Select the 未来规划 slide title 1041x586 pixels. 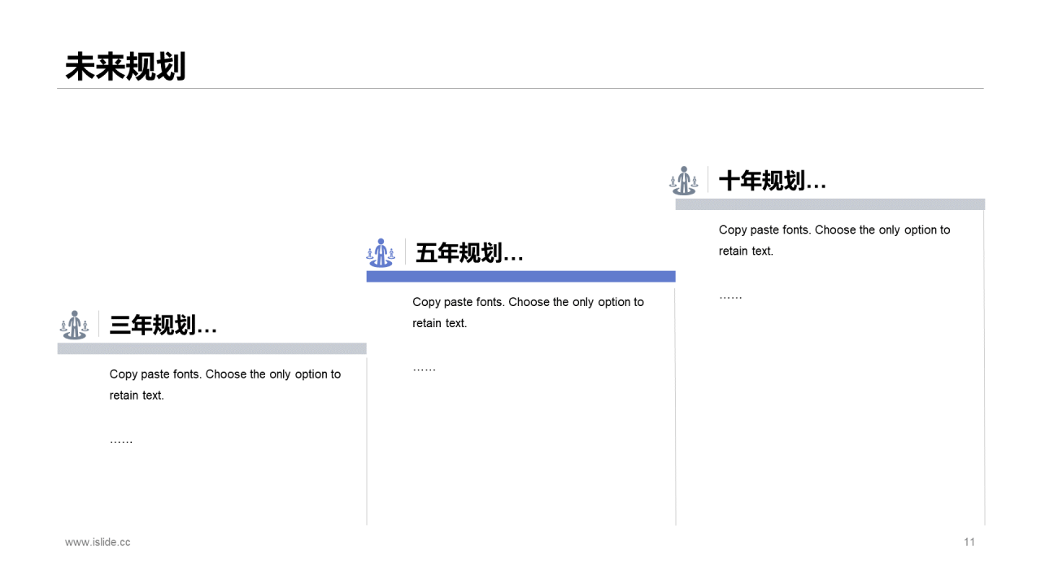coord(125,67)
